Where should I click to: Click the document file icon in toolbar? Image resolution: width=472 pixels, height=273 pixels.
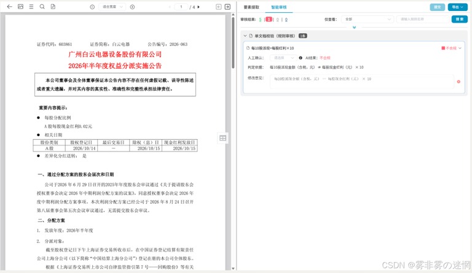[53, 7]
